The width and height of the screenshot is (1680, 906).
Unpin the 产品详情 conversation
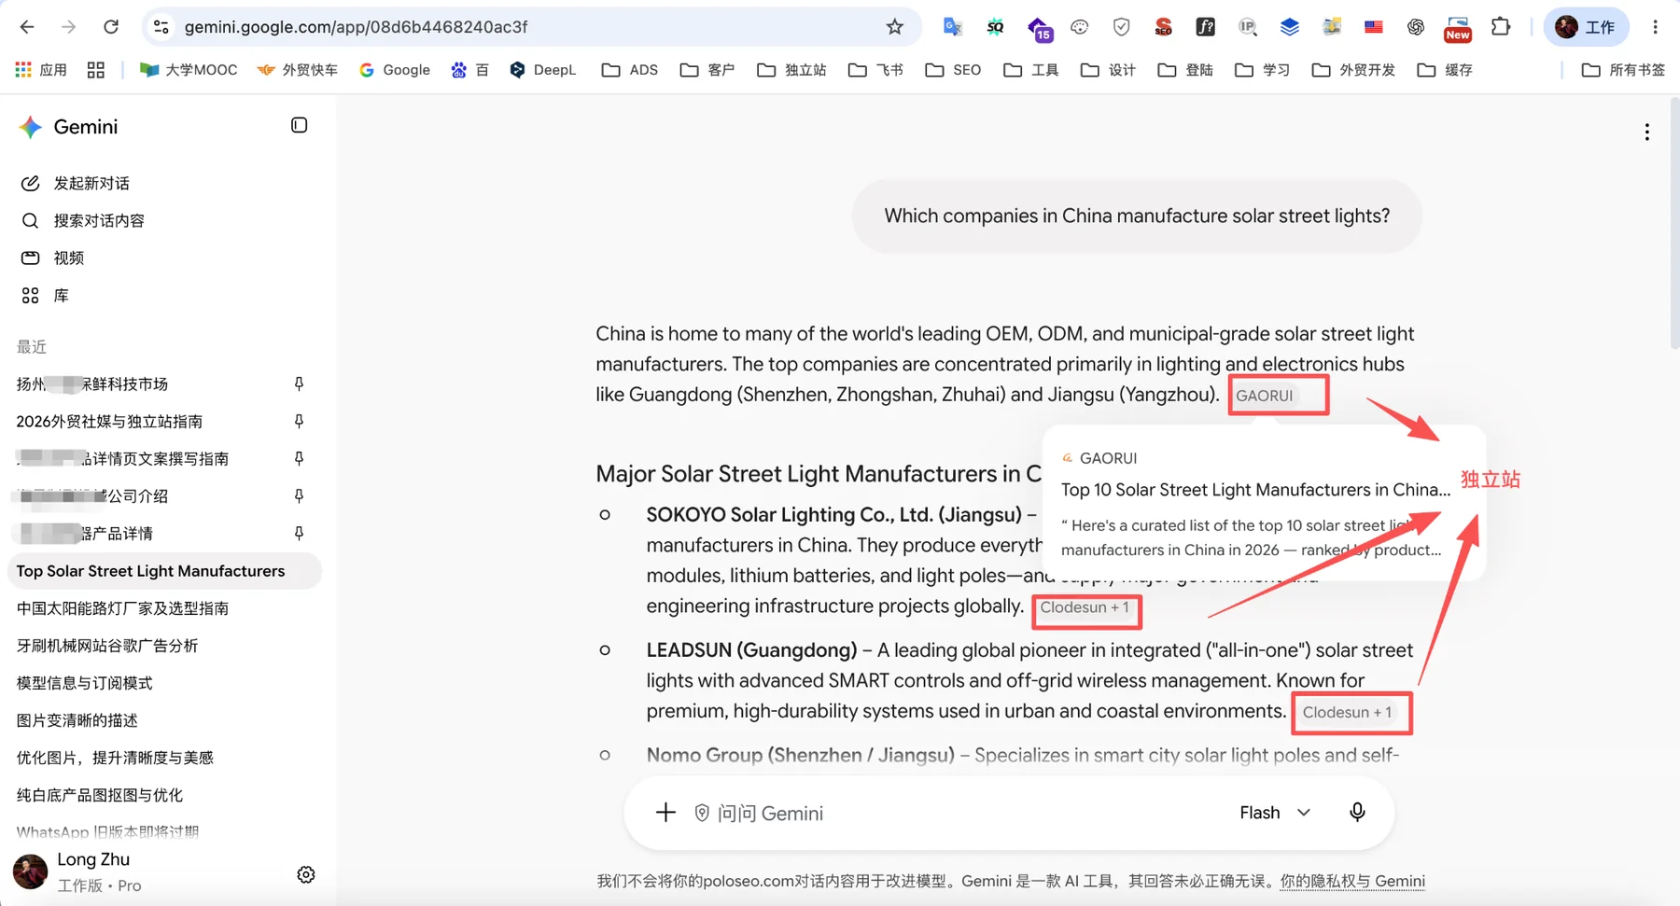point(299,533)
